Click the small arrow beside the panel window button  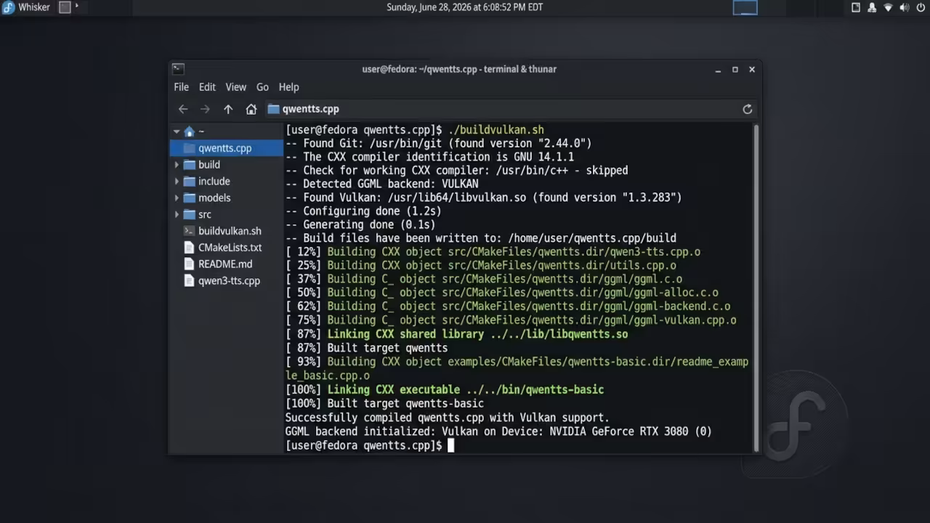click(x=77, y=7)
